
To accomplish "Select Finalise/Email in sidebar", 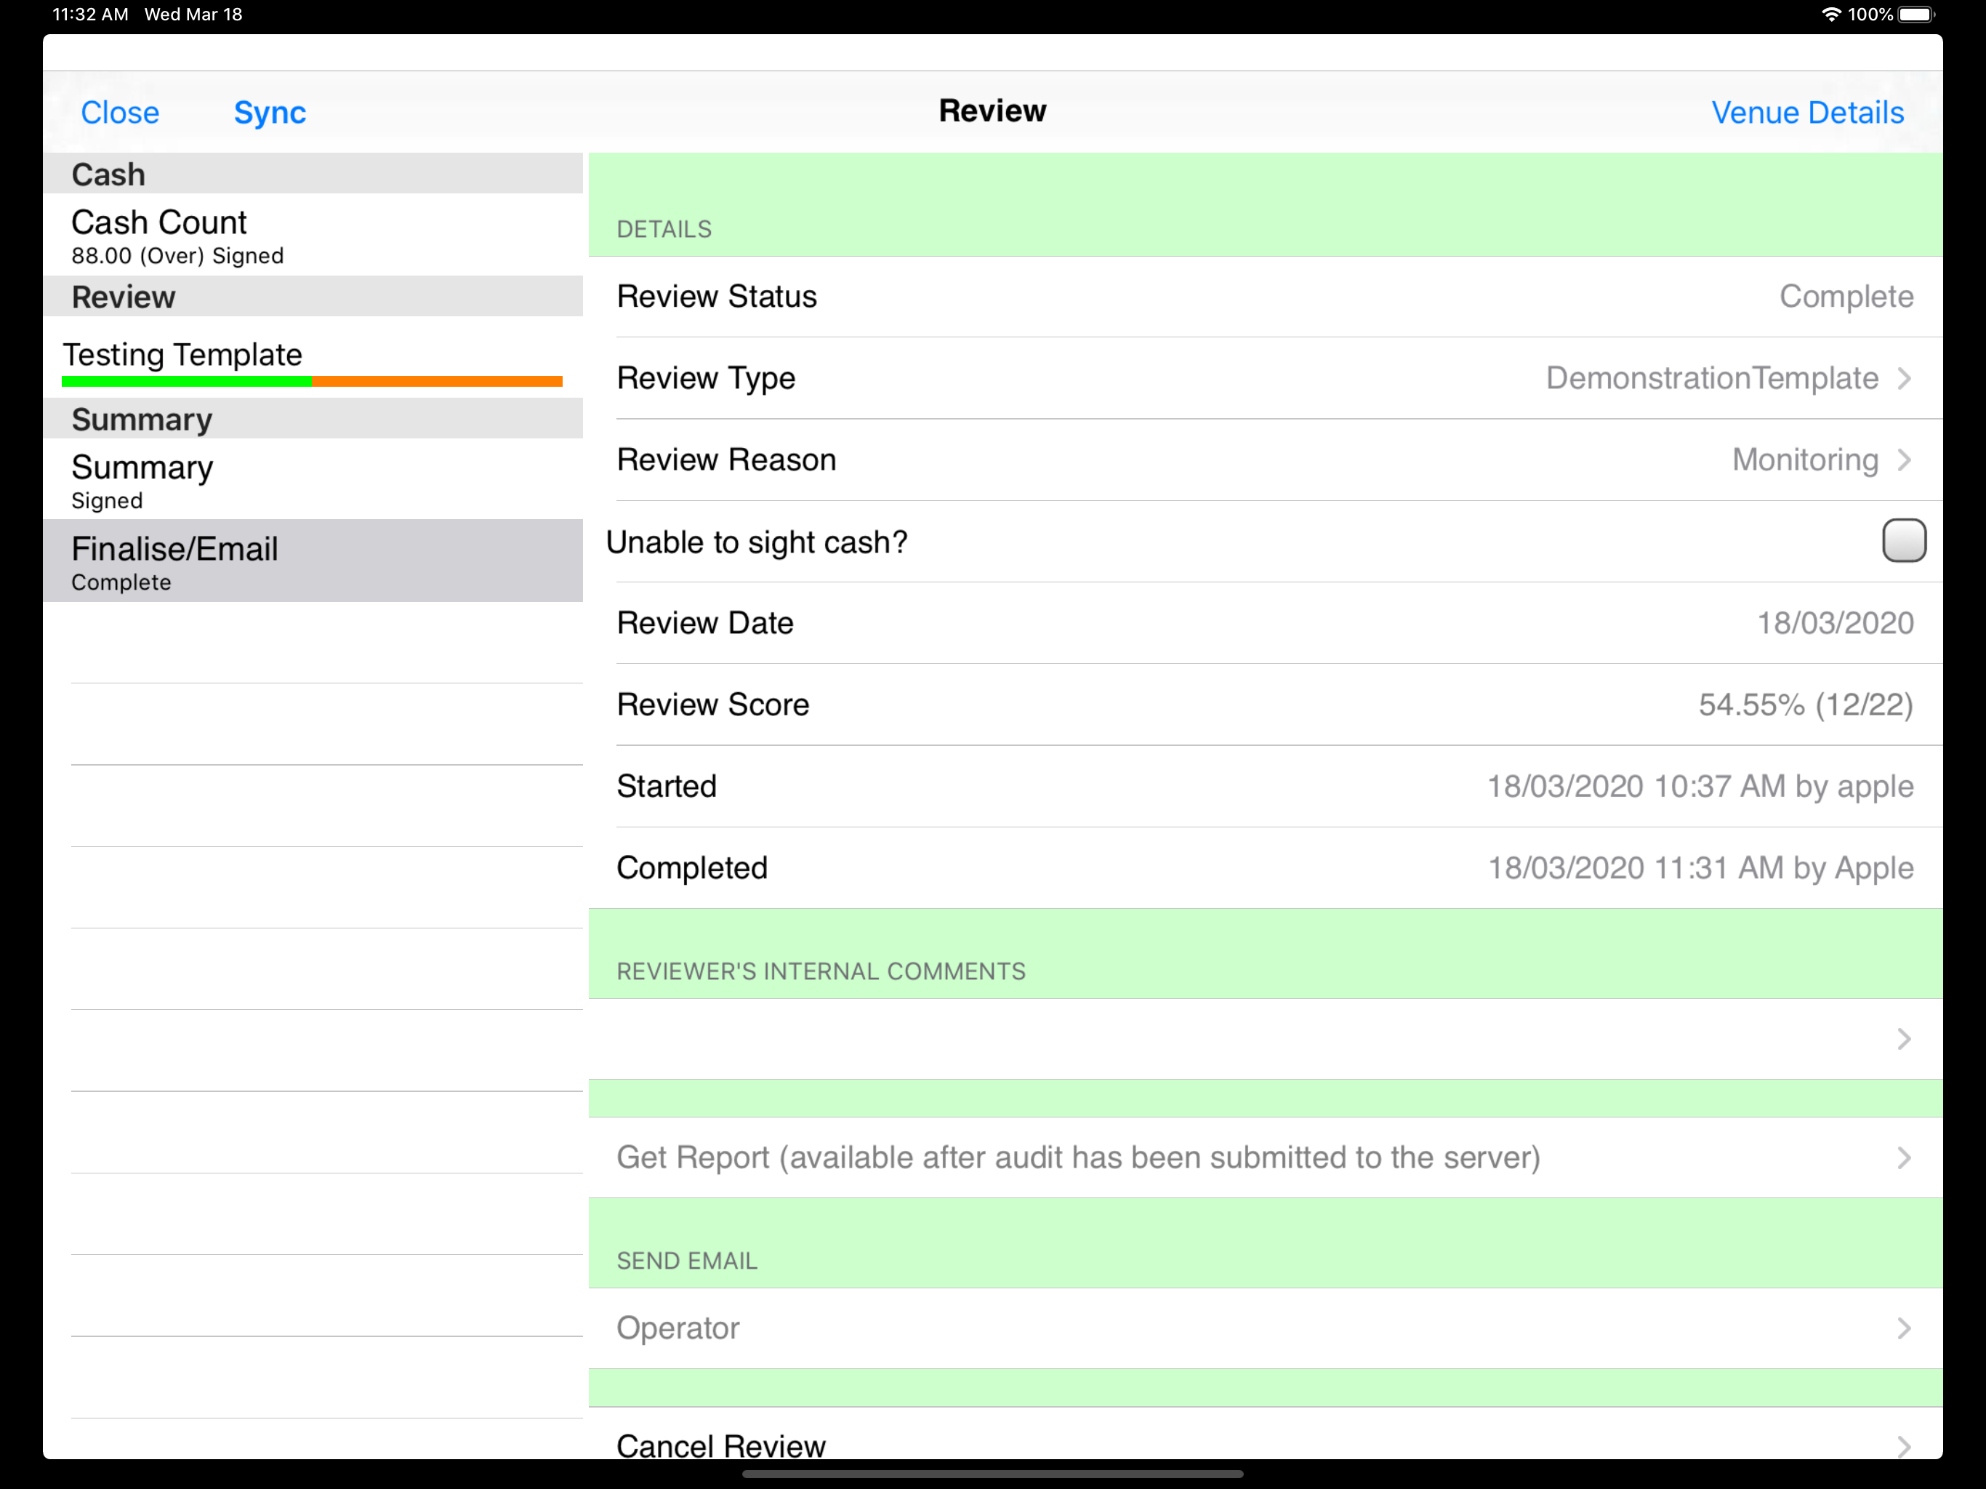I will 313,561.
